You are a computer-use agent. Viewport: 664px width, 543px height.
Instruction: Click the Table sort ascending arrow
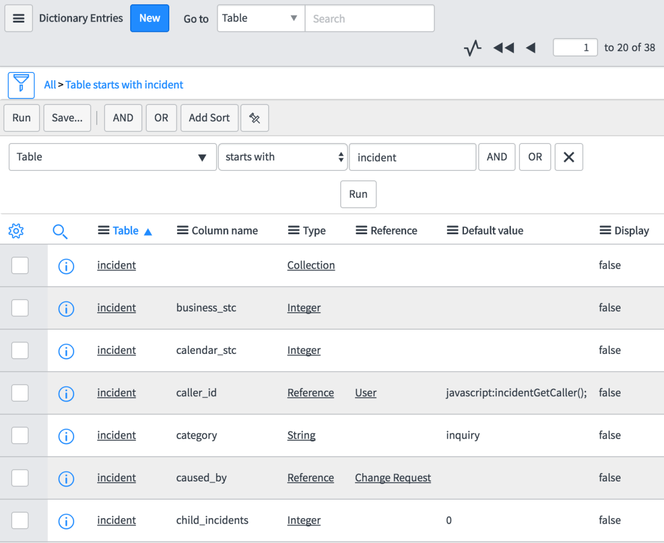(x=148, y=232)
